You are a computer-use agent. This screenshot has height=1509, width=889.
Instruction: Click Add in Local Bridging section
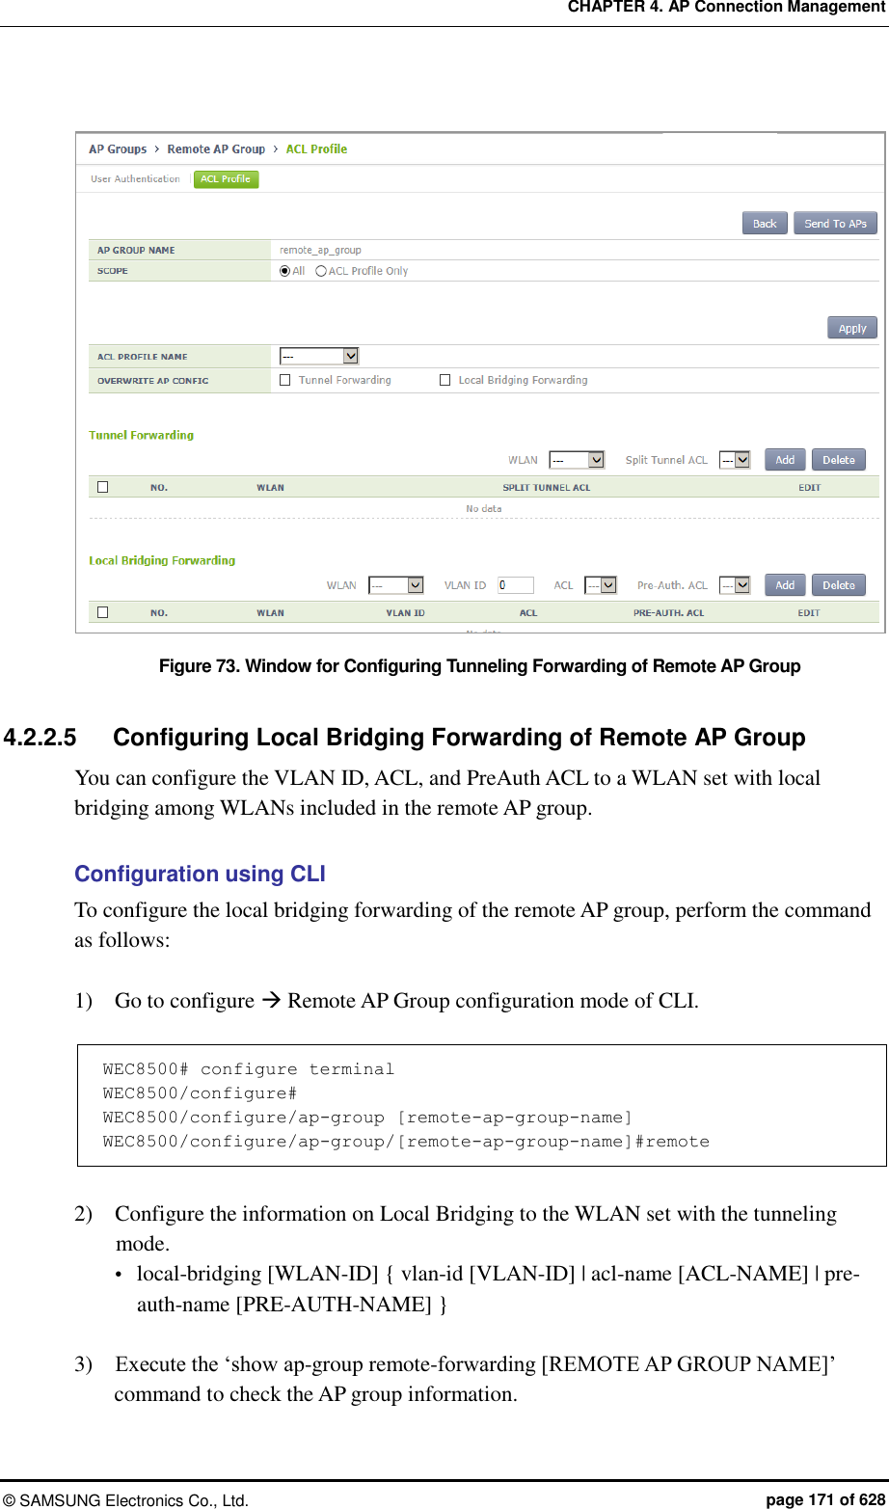point(785,585)
